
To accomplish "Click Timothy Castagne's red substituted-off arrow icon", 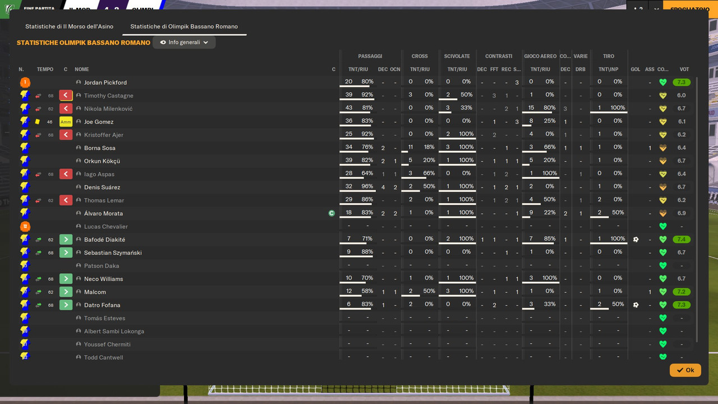I will click(66, 95).
